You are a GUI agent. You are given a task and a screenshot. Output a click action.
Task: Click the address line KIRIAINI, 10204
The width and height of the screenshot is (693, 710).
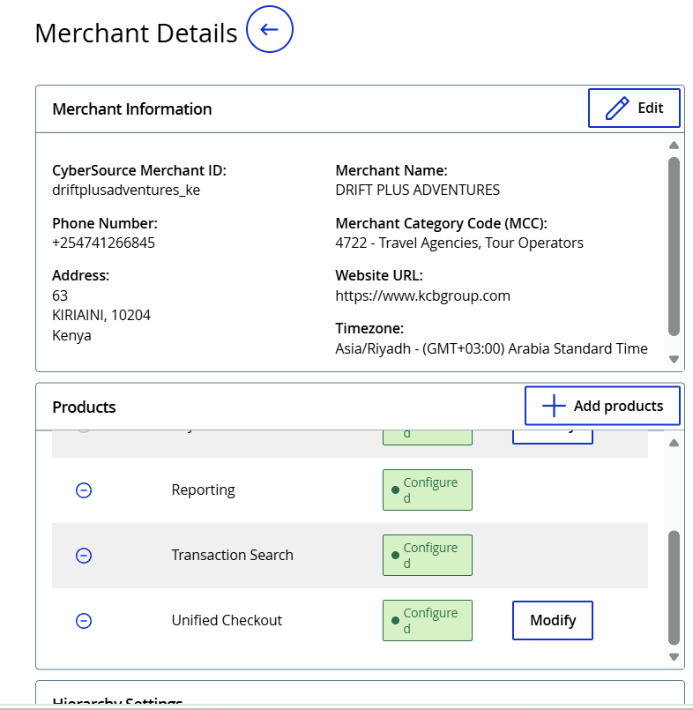point(101,315)
